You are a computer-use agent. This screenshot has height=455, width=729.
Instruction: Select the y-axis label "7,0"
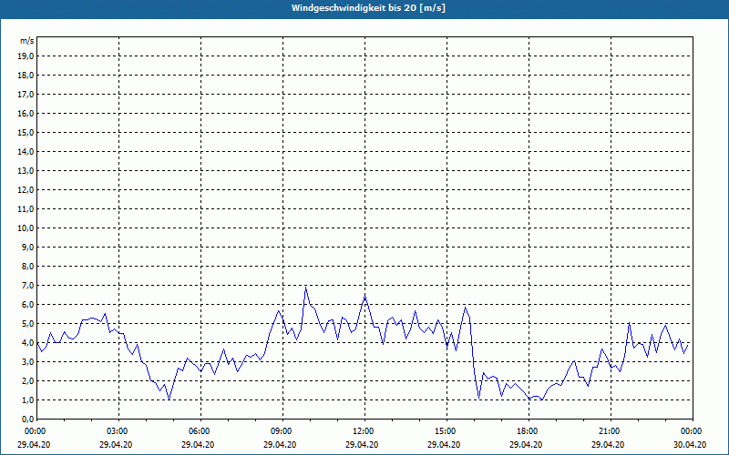(x=28, y=286)
